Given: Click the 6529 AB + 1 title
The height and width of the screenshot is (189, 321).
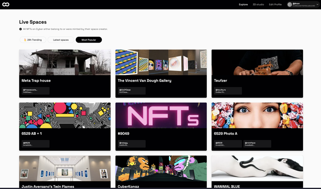Looking at the screenshot, I should coord(32,134).
